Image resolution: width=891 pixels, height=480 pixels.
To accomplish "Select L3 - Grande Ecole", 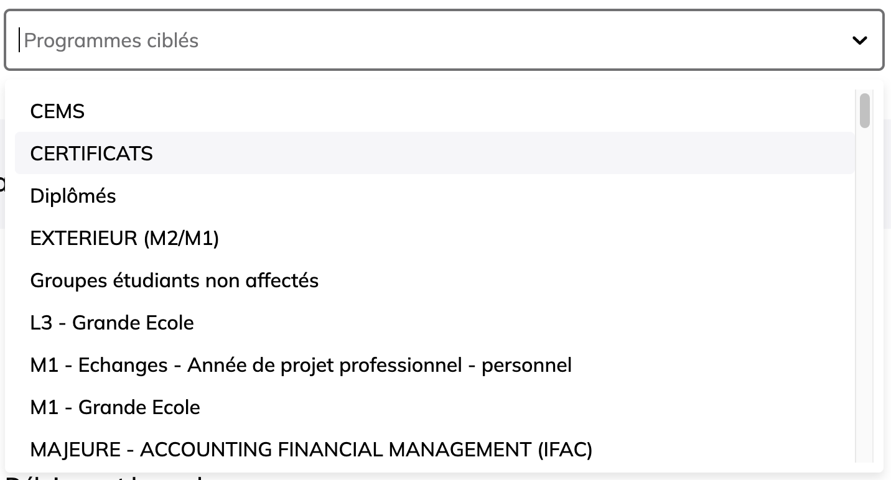I will pos(435,323).
